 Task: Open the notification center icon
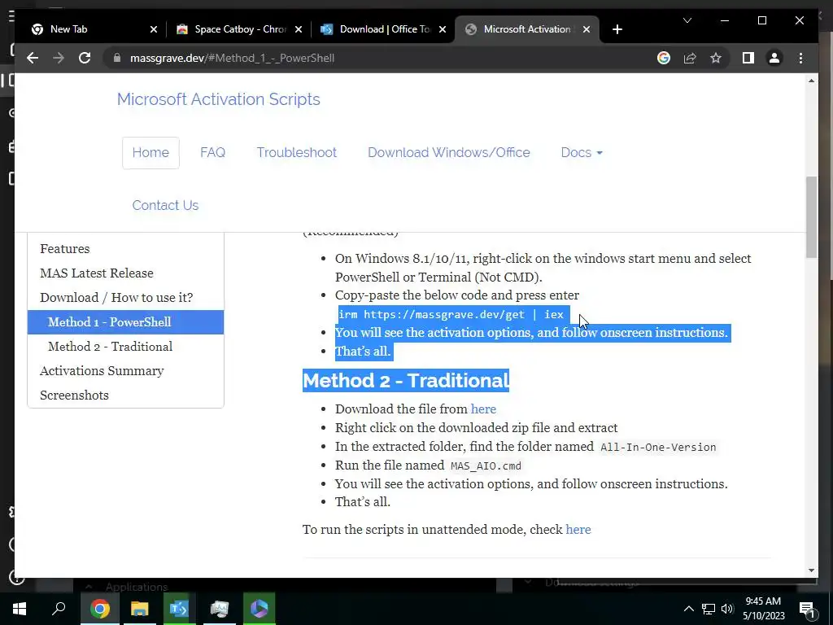(x=806, y=609)
